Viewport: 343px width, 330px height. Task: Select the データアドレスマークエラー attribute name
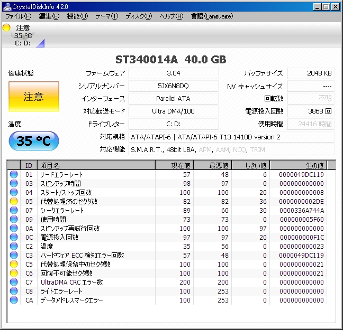(x=71, y=300)
